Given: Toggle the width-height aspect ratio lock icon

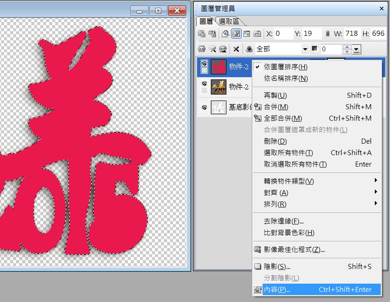Looking at the screenshot, I should tap(328, 34).
